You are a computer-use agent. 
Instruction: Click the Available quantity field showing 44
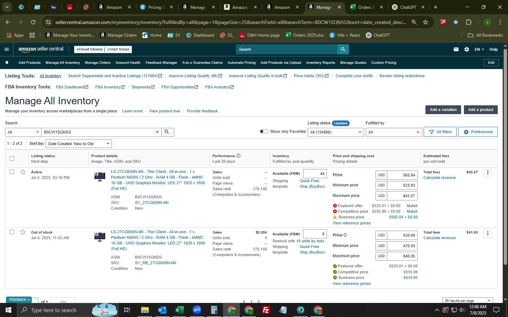tap(315, 174)
